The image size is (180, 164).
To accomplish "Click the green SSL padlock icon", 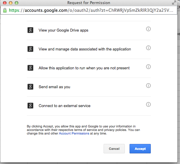I will (x=4, y=10).
